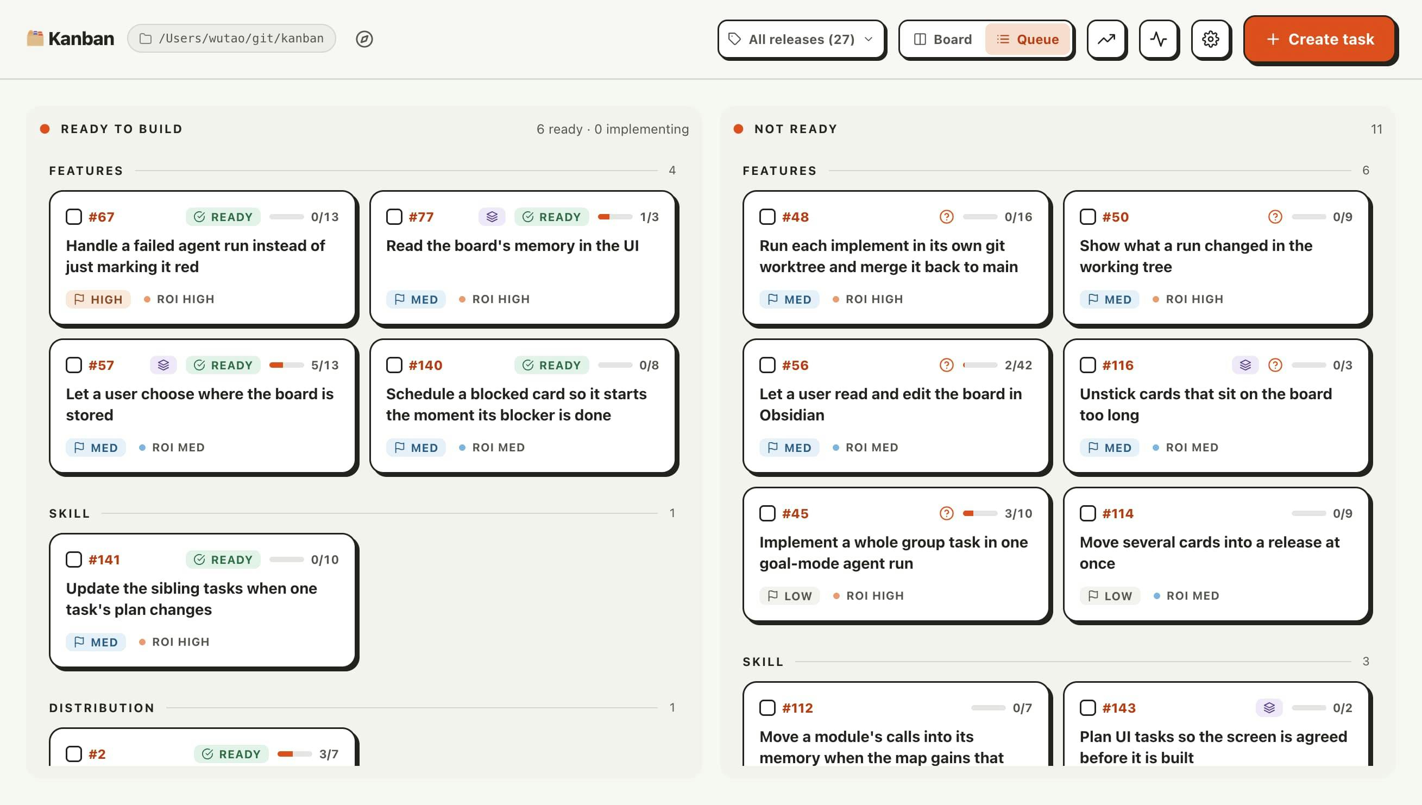Tick the checkbox on card #77
The height and width of the screenshot is (805, 1422).
(x=394, y=217)
